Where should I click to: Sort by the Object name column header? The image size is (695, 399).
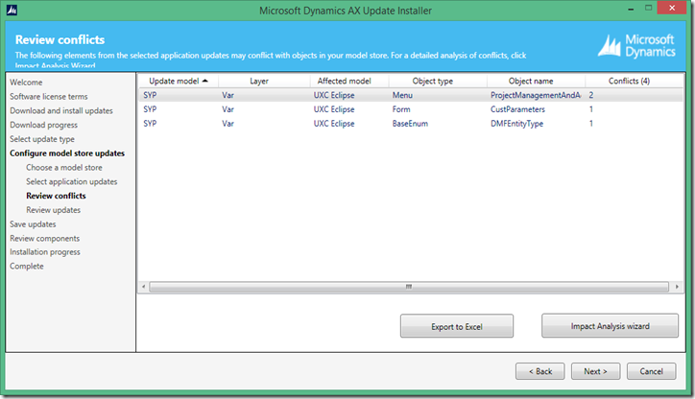point(531,81)
